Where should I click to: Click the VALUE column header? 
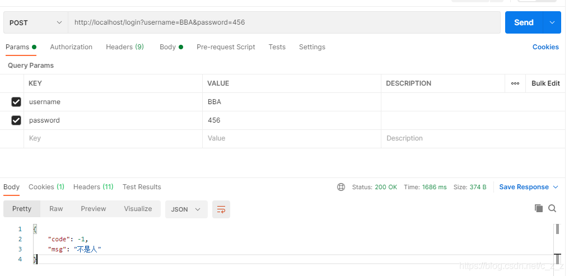pyautogui.click(x=218, y=83)
